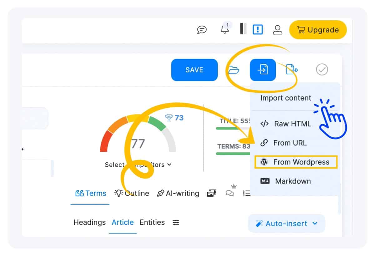Click the blue exclamation alert icon

coord(258,30)
